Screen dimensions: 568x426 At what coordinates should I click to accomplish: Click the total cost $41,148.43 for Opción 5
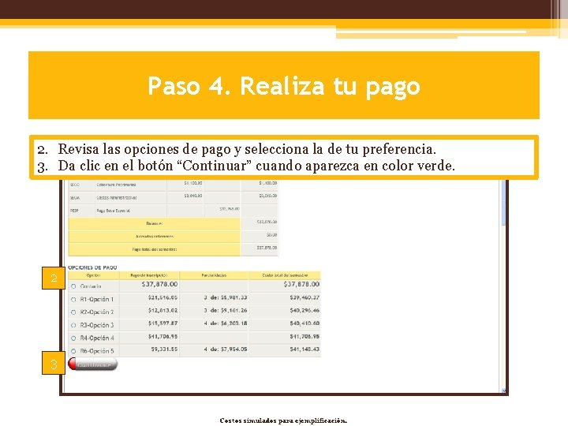pos(305,349)
